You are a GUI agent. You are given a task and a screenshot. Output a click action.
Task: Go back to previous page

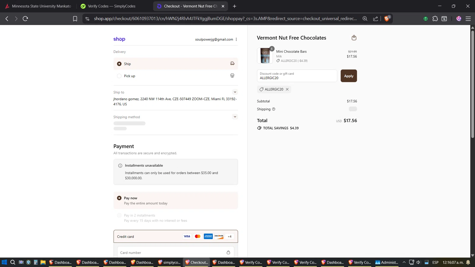click(7, 19)
